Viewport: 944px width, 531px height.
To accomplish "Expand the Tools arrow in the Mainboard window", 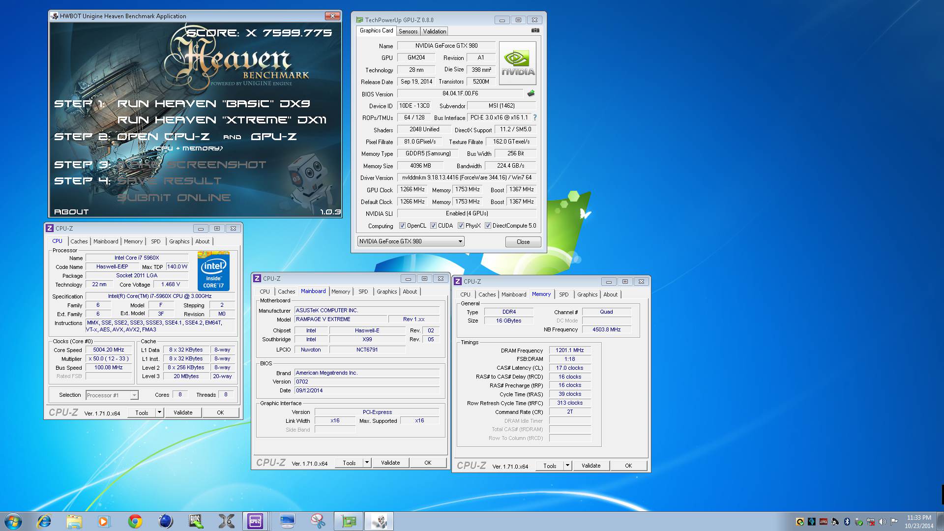I will pyautogui.click(x=367, y=463).
